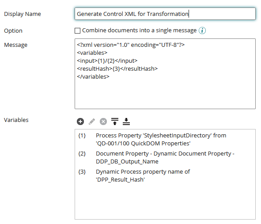Click the closing variables tag line
This screenshot has width=261, height=224.
point(93,76)
